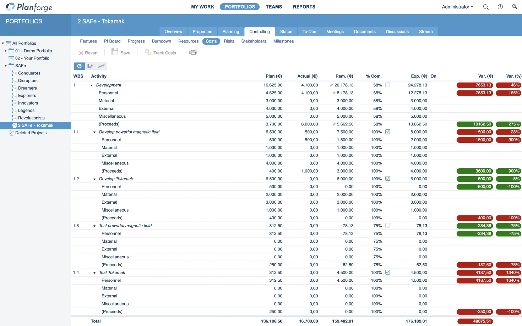Collapse the Develop Tokamak row
The height and width of the screenshot is (326, 522).
point(94,179)
